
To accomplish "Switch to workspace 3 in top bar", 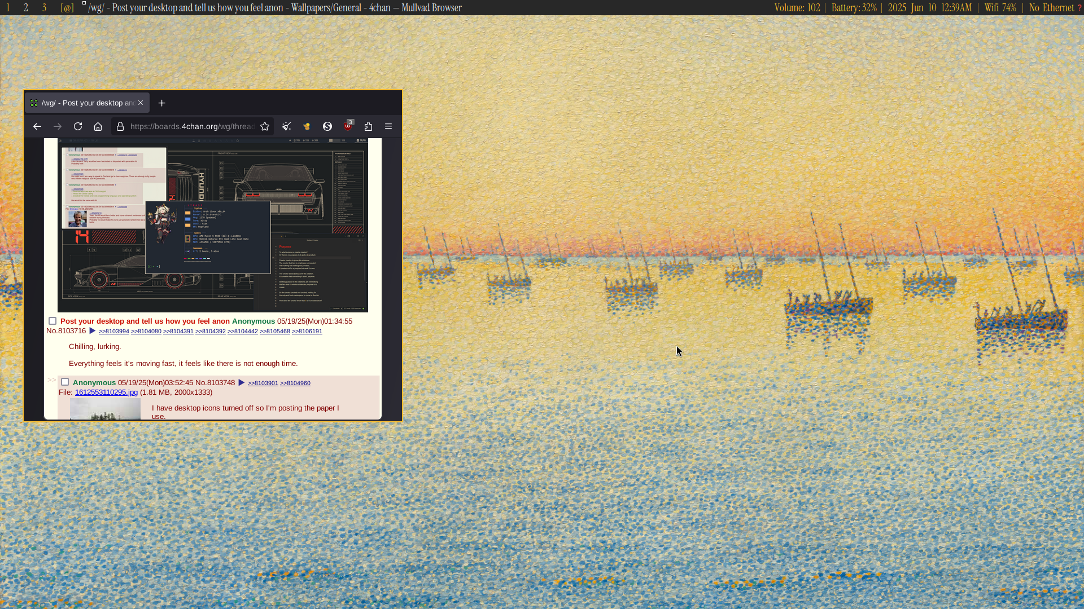I will point(45,8).
